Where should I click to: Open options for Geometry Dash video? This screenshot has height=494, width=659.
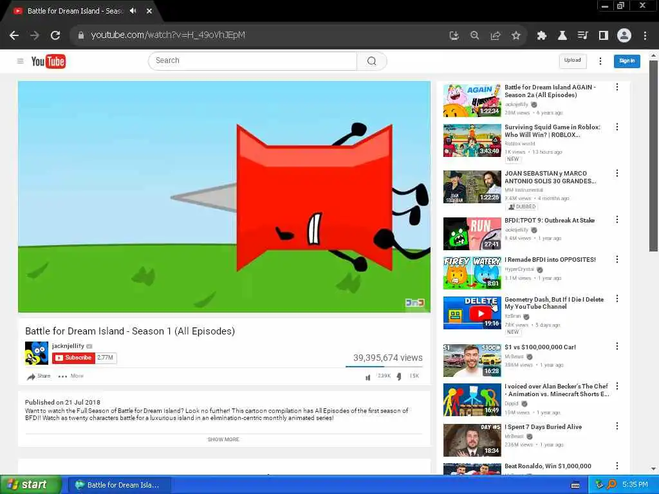[617, 298]
